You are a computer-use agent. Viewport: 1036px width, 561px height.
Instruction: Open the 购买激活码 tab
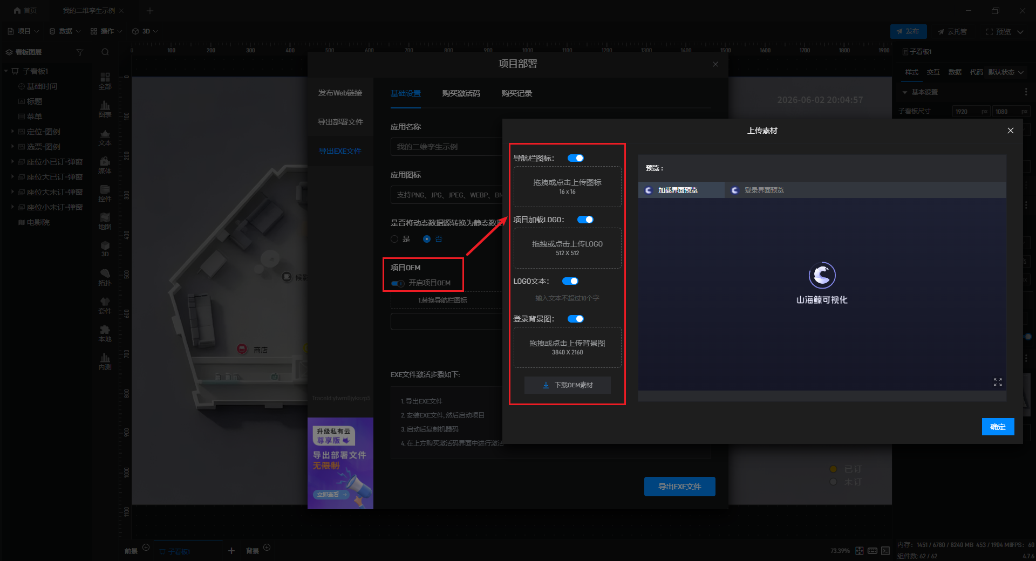[x=461, y=93]
